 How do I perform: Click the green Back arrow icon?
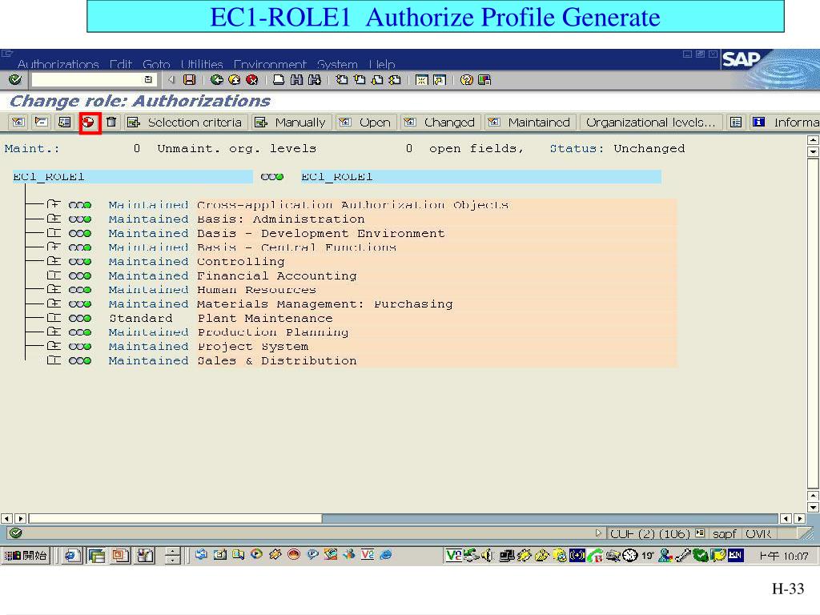[216, 79]
